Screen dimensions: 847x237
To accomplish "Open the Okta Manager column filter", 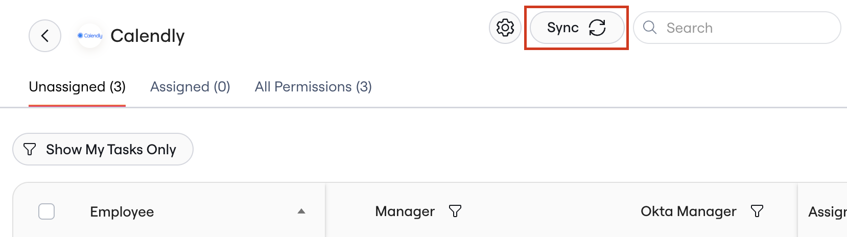I will click(757, 211).
